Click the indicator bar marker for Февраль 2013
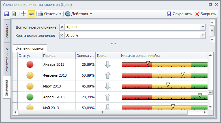Viewport: 221px width, 123px height. 183,74
